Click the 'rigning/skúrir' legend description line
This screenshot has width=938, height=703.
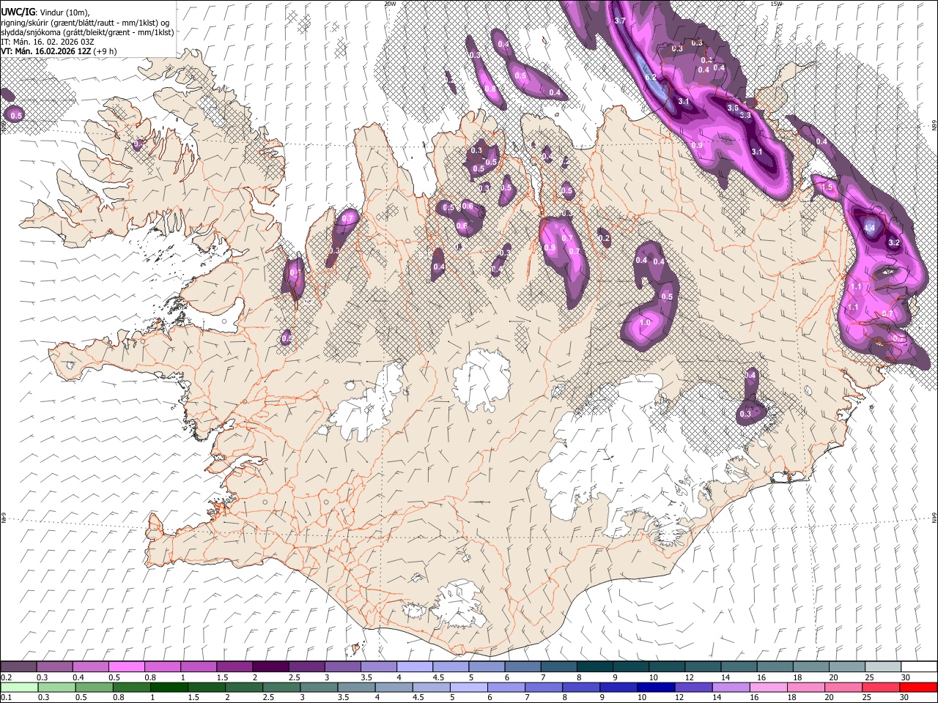[x=85, y=23]
